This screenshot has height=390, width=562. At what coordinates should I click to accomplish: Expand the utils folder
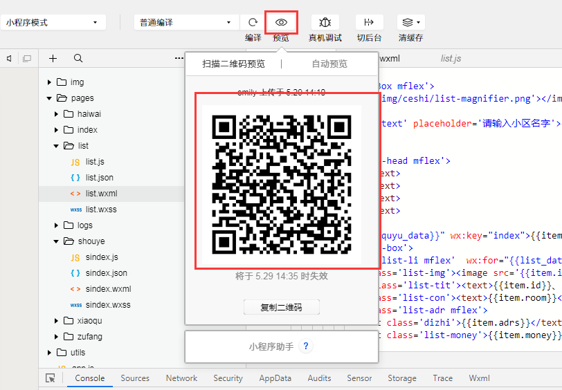click(x=49, y=353)
